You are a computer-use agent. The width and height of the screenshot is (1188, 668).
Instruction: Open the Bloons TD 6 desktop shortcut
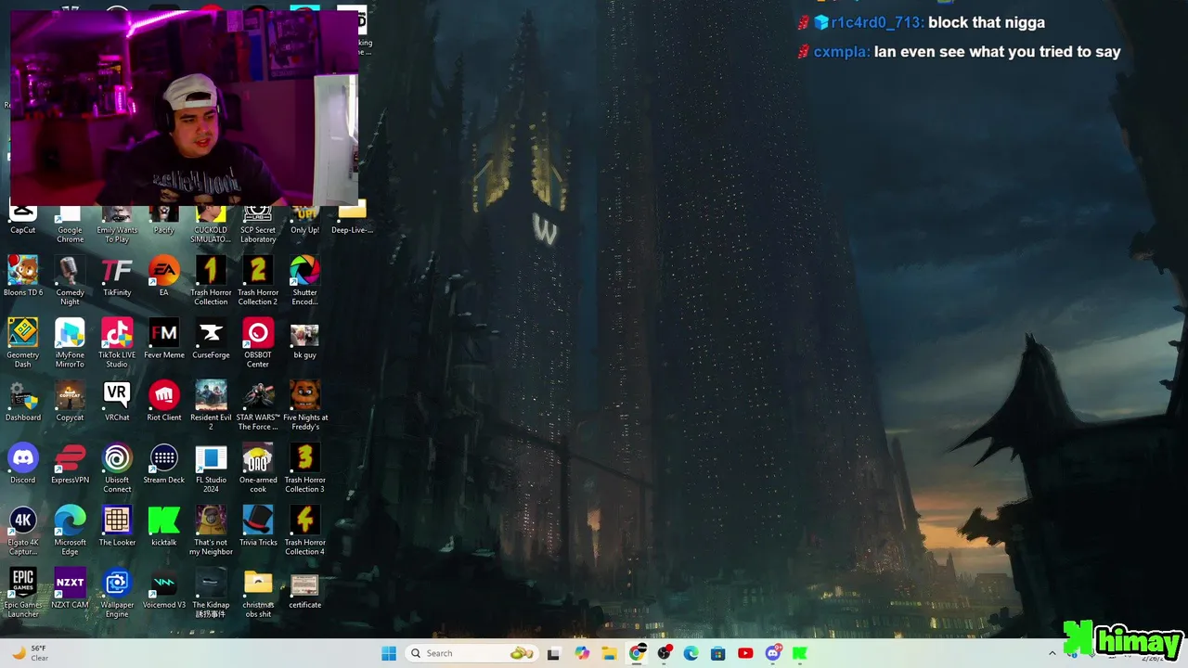[23, 276]
